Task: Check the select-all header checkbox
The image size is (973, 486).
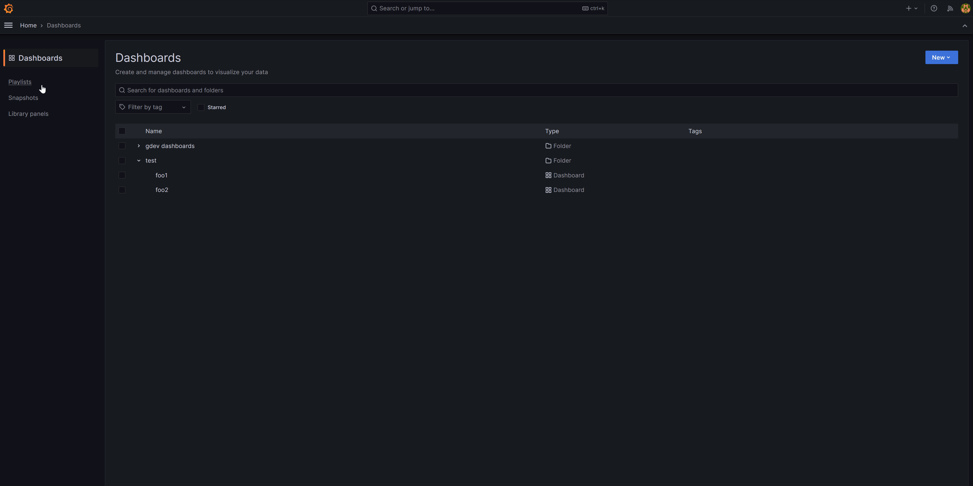Action: tap(122, 131)
